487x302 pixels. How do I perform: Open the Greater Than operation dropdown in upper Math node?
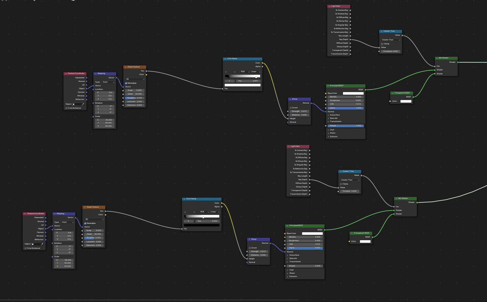coord(391,40)
